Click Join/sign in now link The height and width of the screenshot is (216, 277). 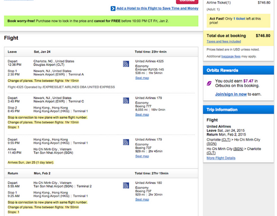coord(231,94)
